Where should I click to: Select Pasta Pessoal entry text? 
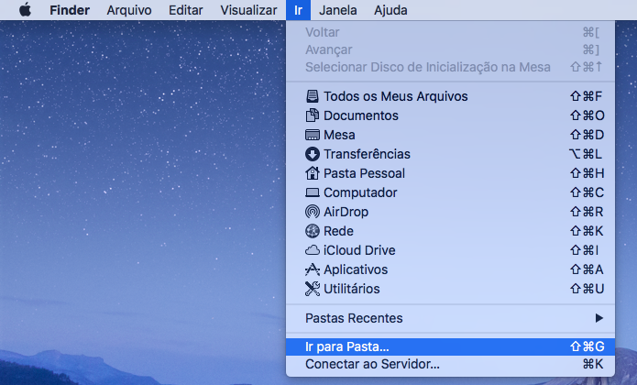[x=364, y=173]
